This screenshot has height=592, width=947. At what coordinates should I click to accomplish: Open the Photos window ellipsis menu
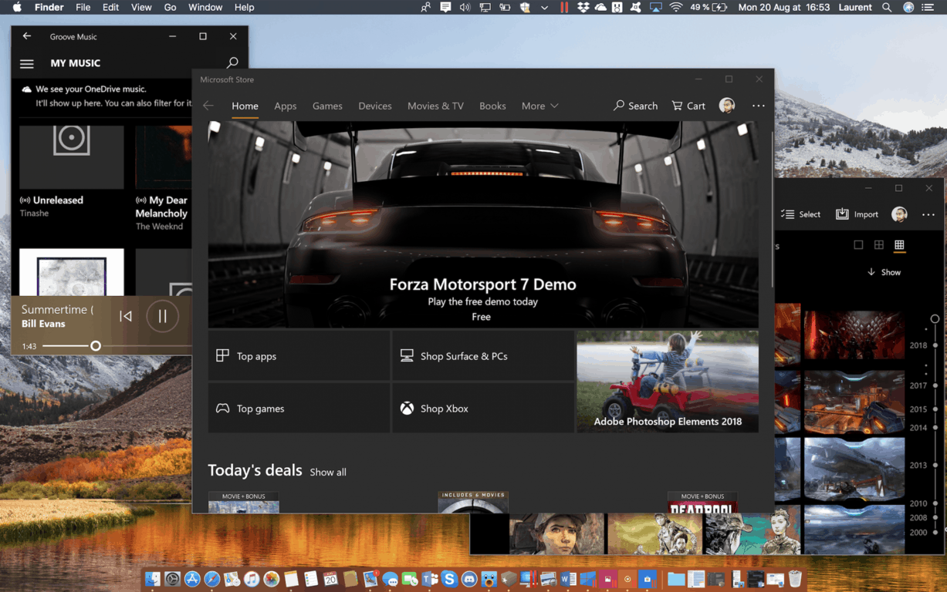[928, 215]
